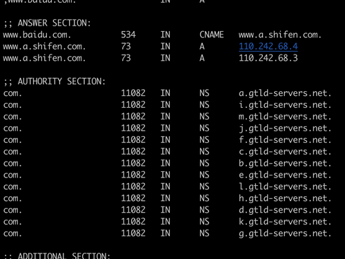Click g.gtld-servers.net. nameserver entry
Image resolution: width=345 pixels, height=259 pixels.
coord(285,233)
